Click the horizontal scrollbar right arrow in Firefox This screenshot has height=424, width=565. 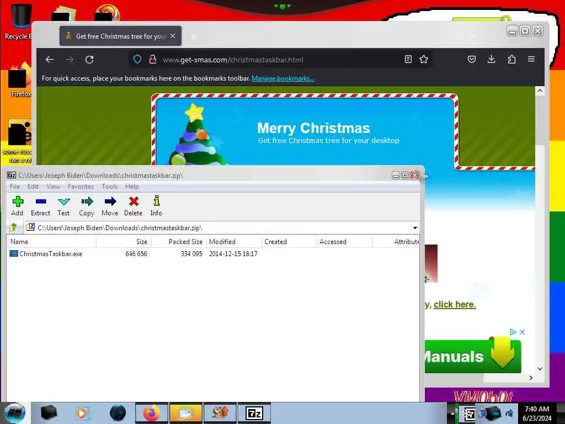point(531,378)
